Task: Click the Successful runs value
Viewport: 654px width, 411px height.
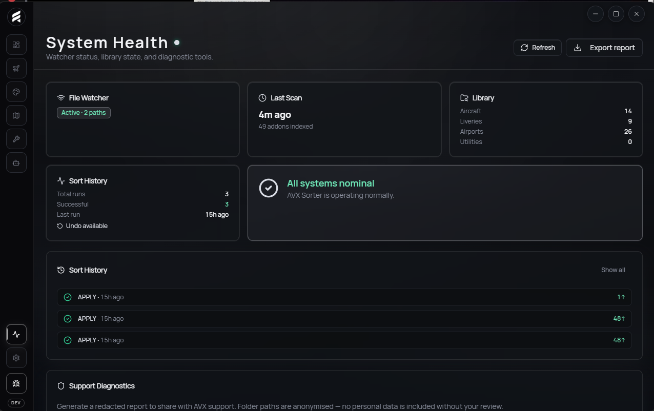Action: click(227, 204)
